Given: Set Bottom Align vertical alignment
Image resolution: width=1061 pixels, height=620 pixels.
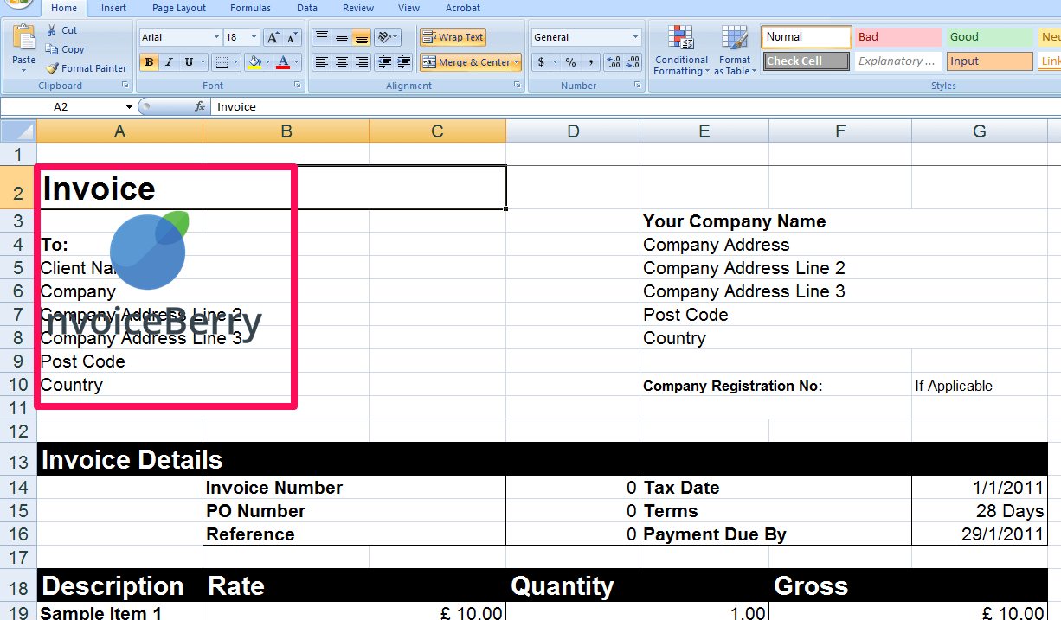Looking at the screenshot, I should click(361, 37).
